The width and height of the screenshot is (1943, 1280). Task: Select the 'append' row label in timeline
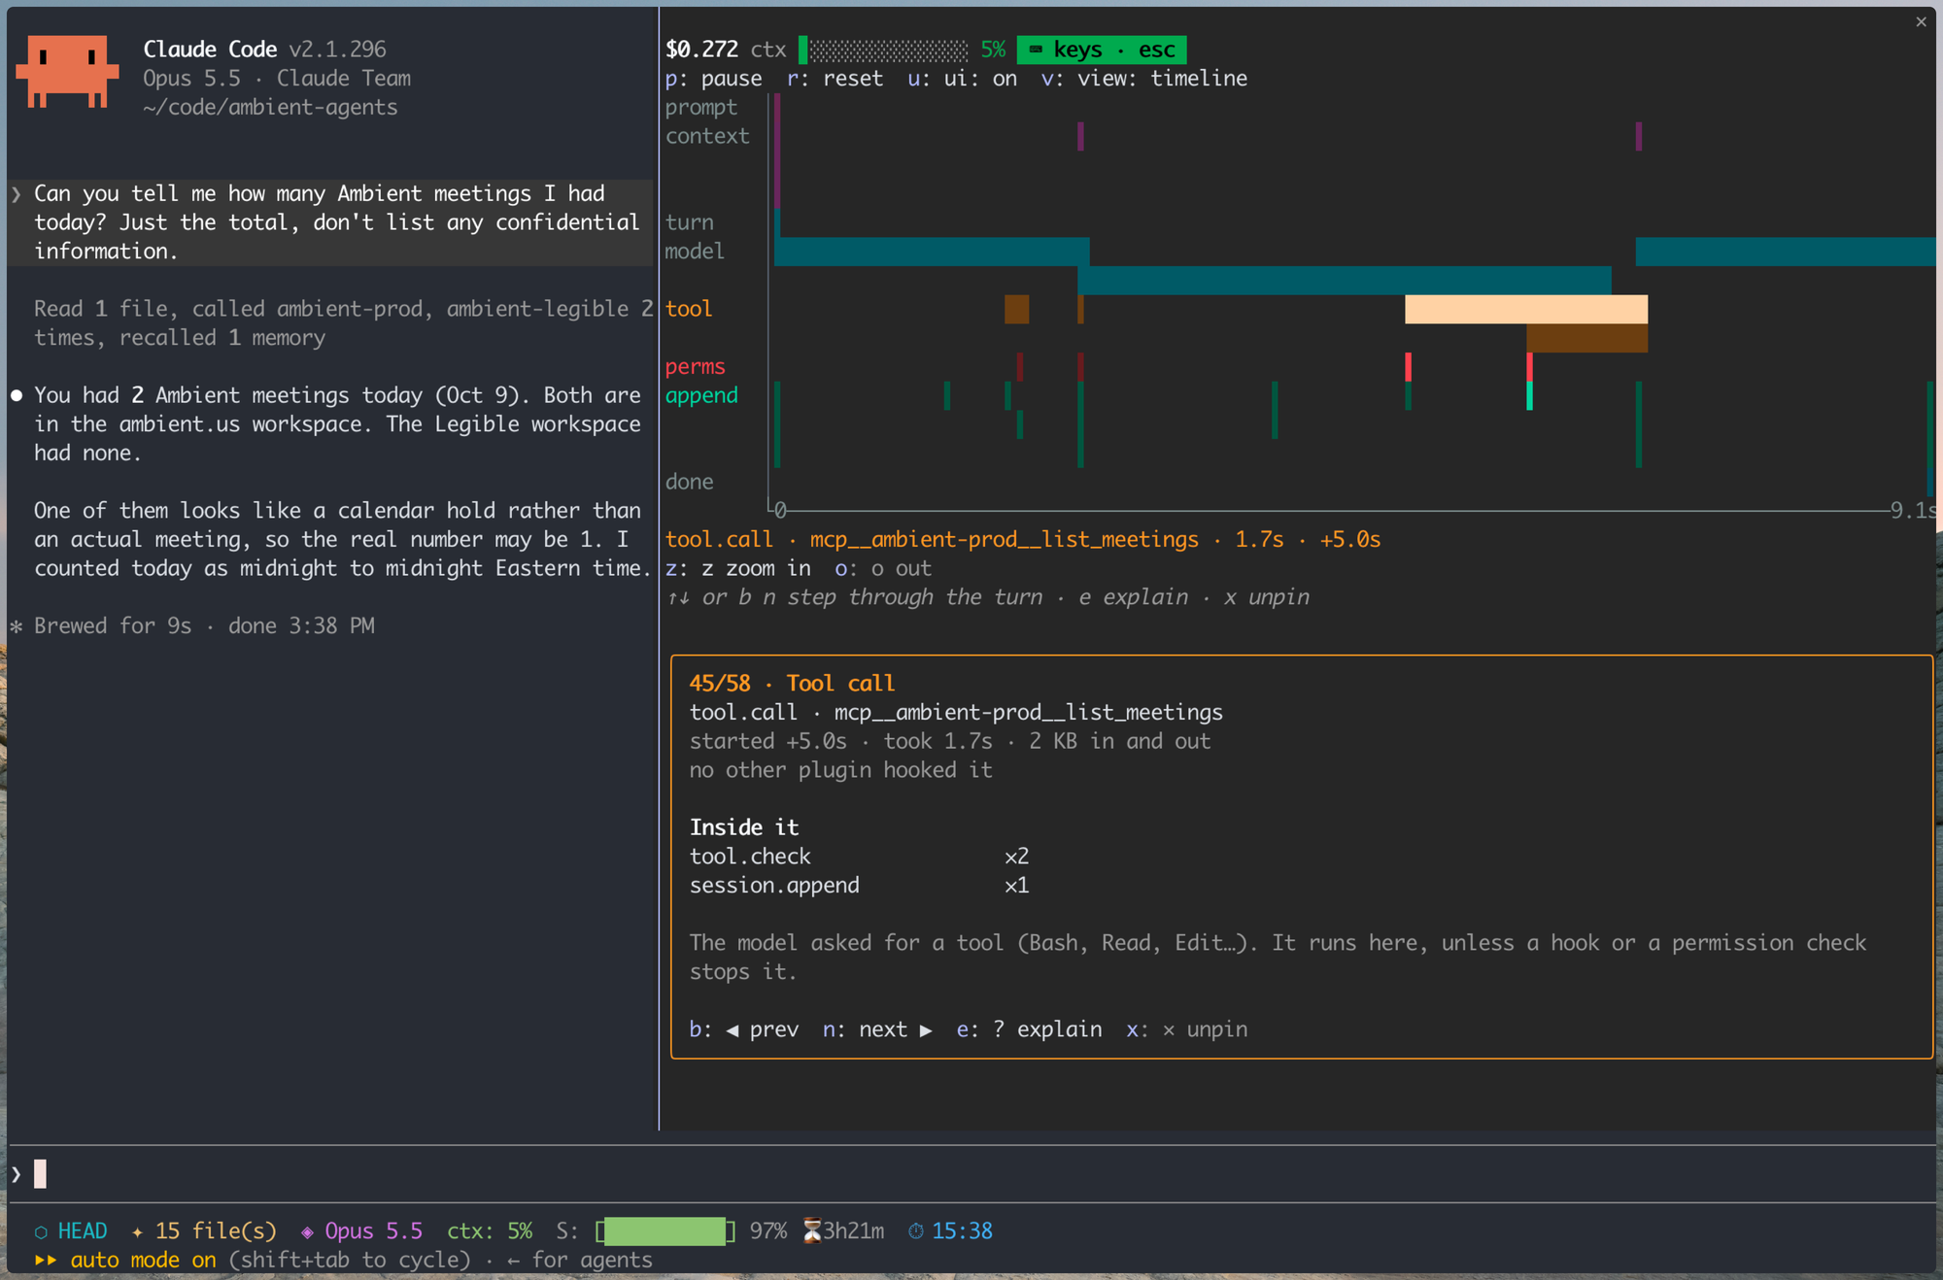701,395
